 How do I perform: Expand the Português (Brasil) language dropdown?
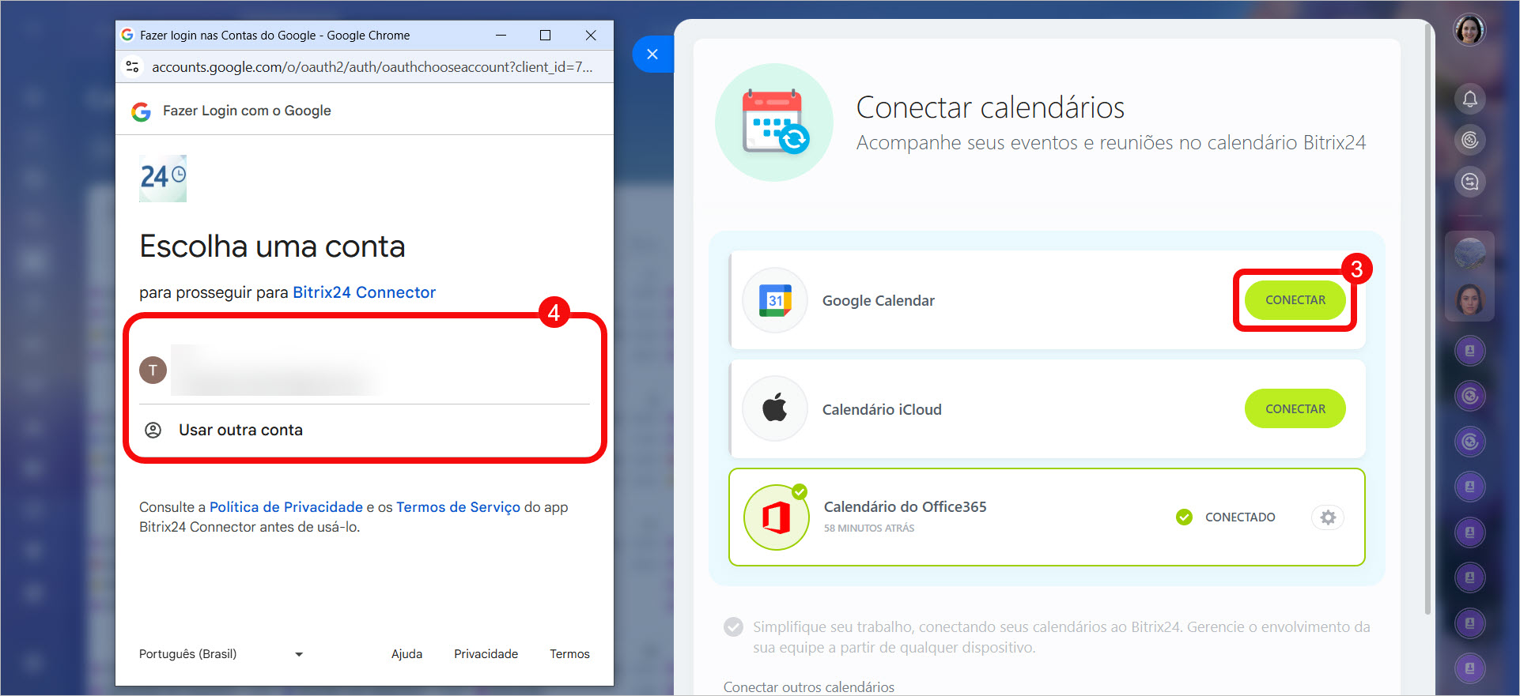(221, 654)
